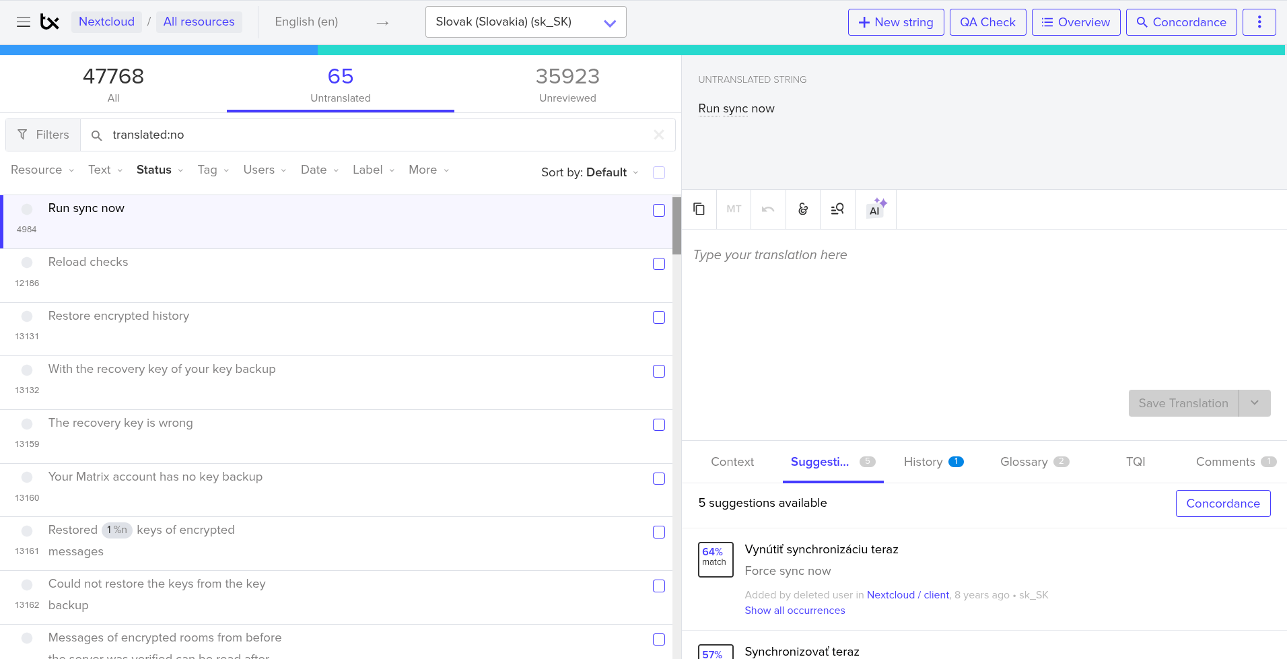Copy source string to translation icon
The width and height of the screenshot is (1287, 659).
coord(699,209)
